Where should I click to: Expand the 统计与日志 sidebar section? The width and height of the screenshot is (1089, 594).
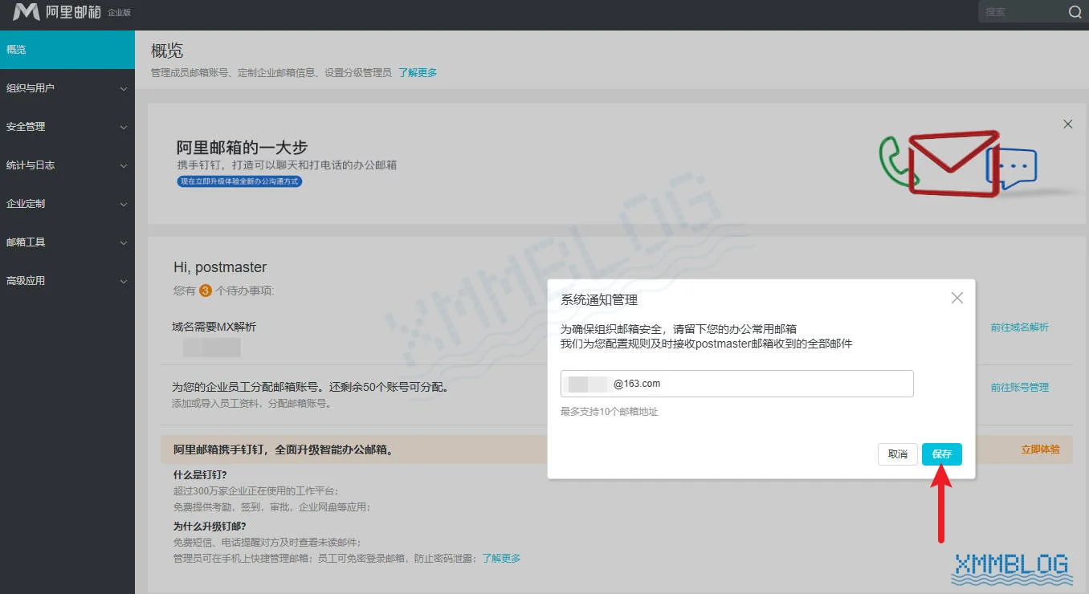click(x=67, y=165)
